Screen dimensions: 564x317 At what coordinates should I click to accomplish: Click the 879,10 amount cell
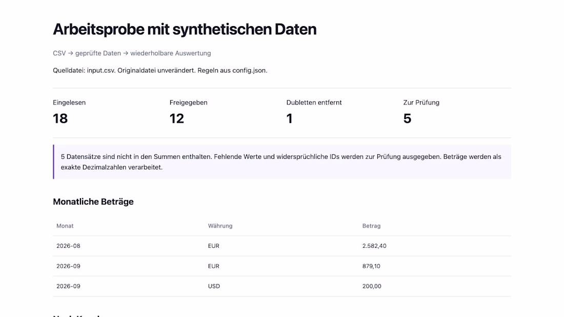point(371,266)
